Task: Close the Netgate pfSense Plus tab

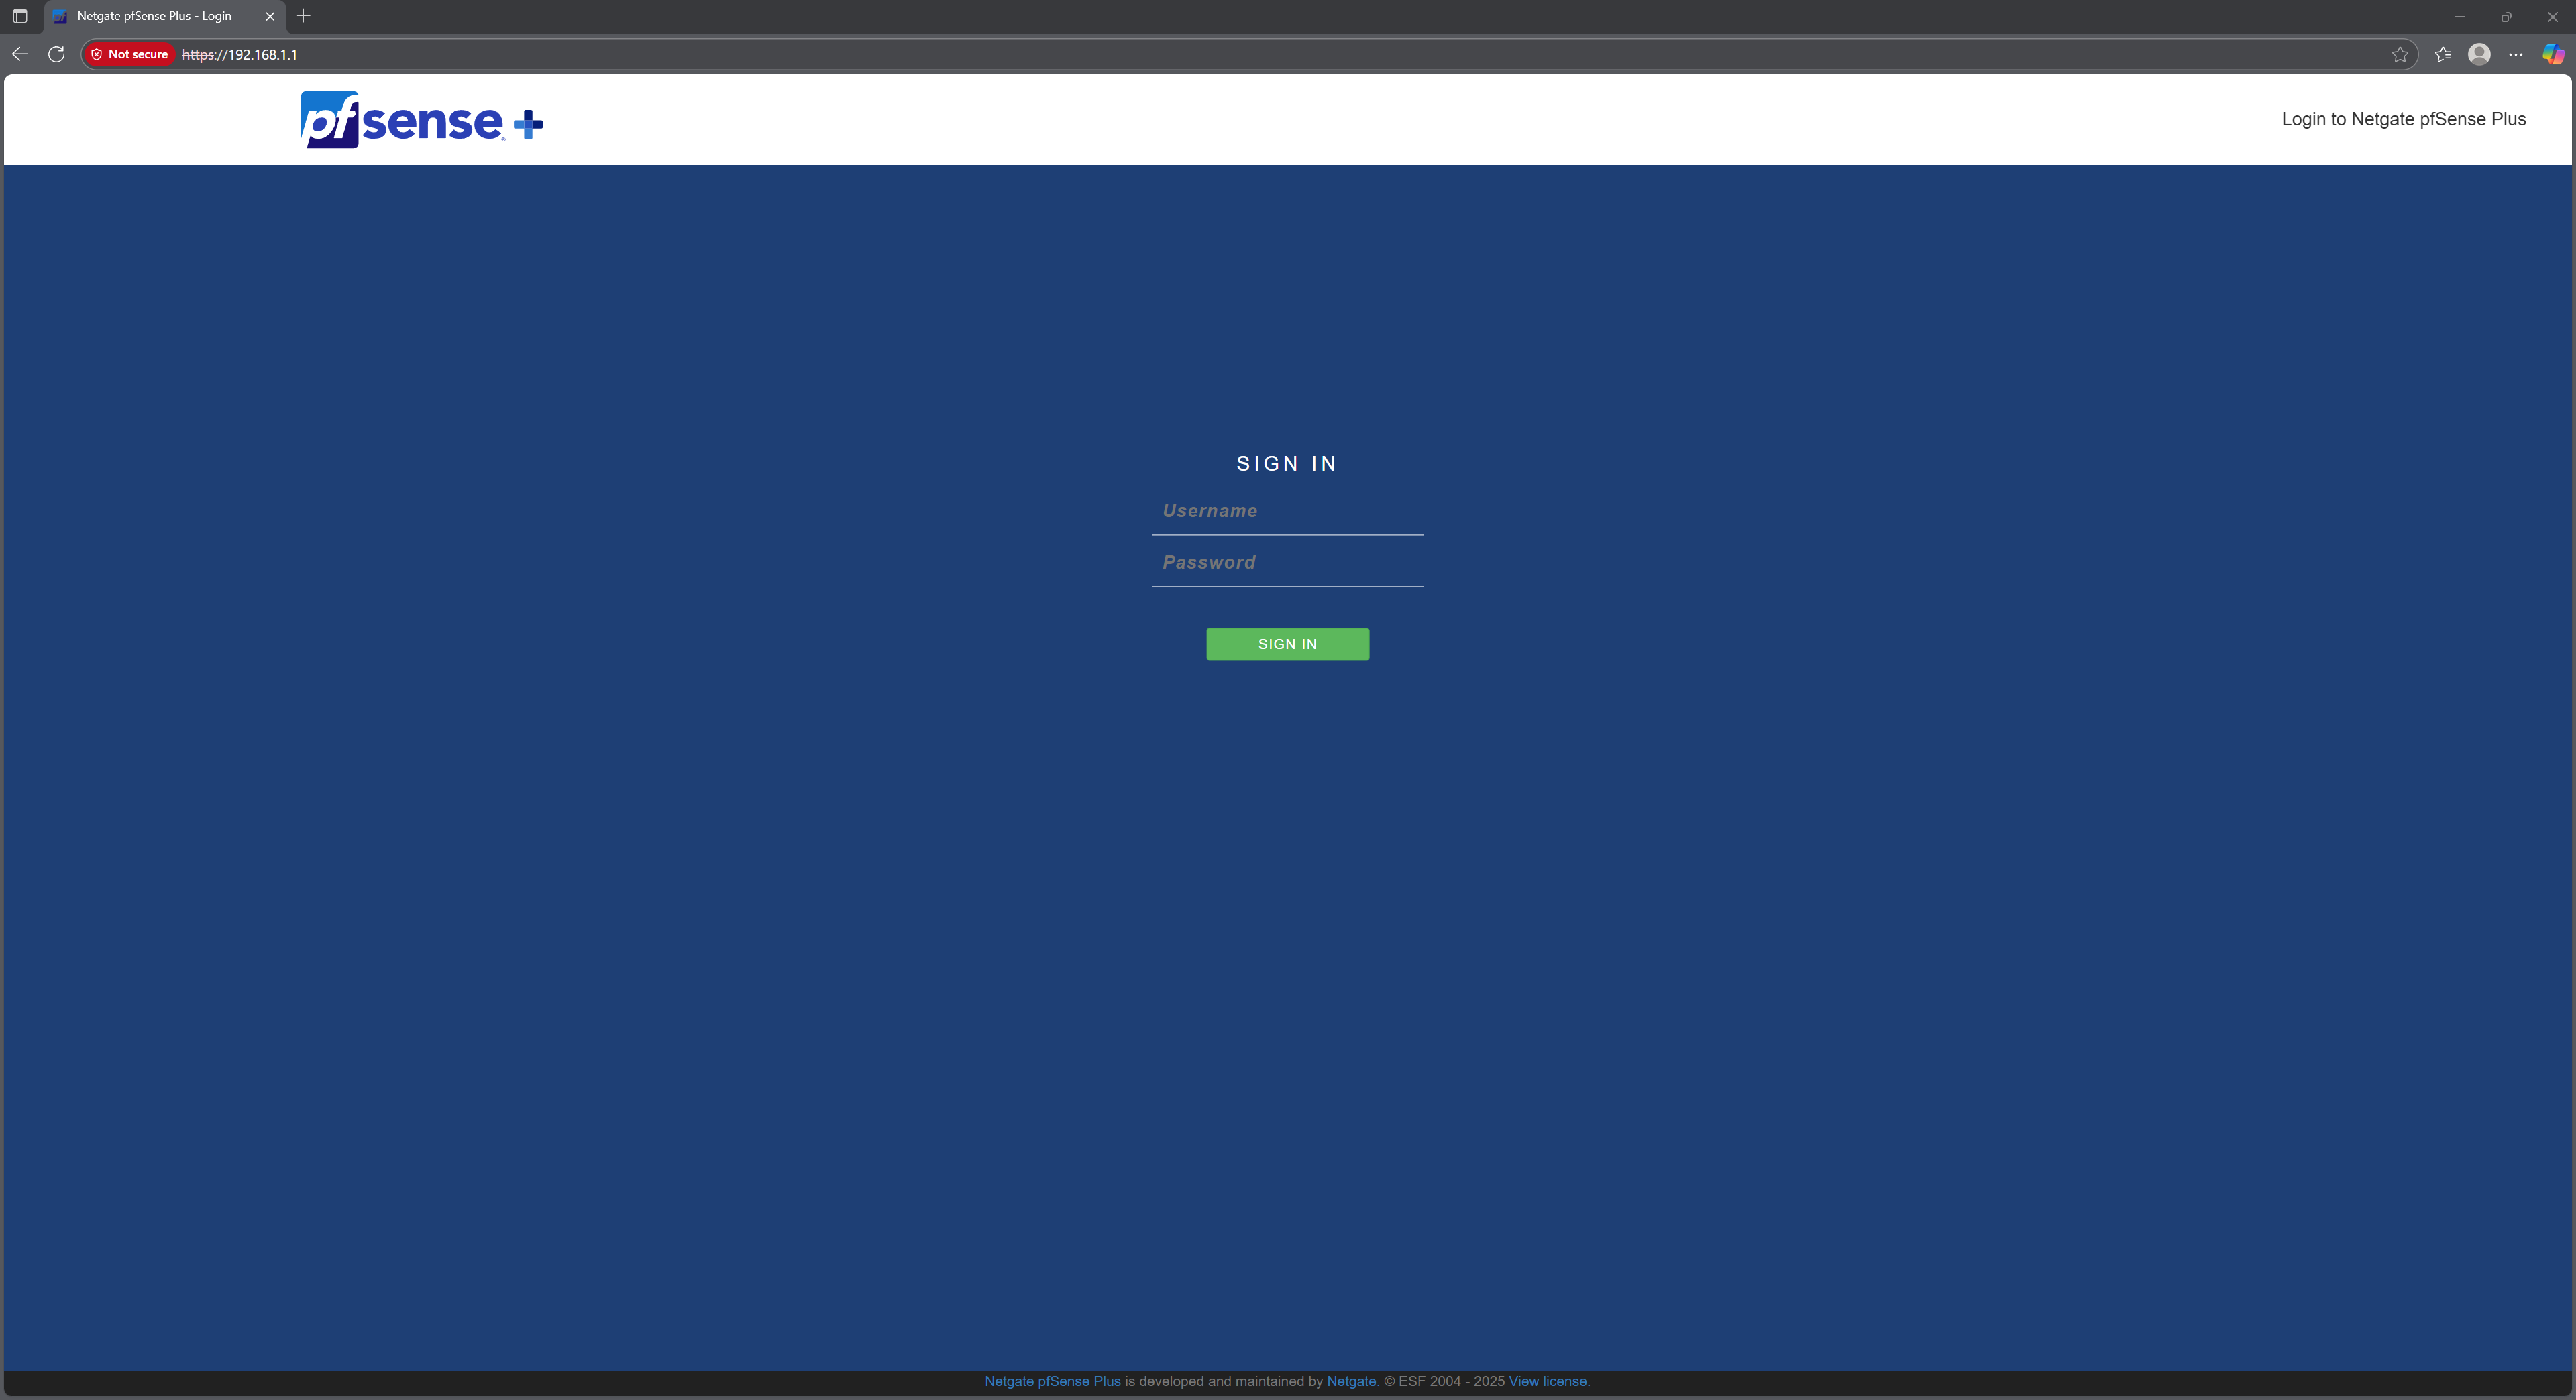Action: [270, 16]
